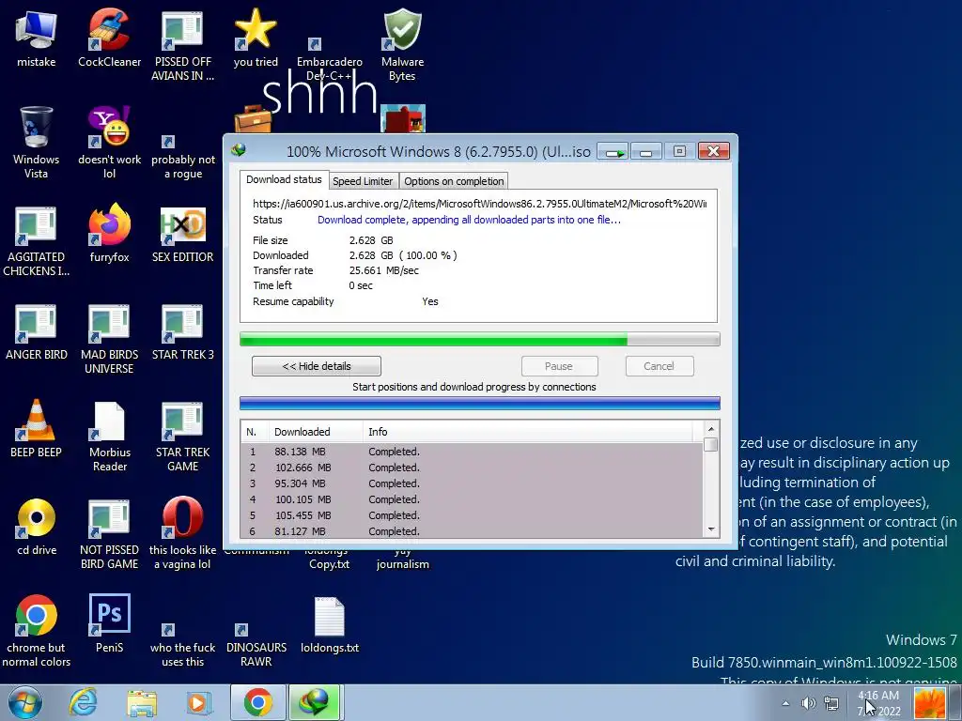Image resolution: width=962 pixels, height=721 pixels.
Task: Click the briefcase icon behind dialog
Action: pos(252,119)
